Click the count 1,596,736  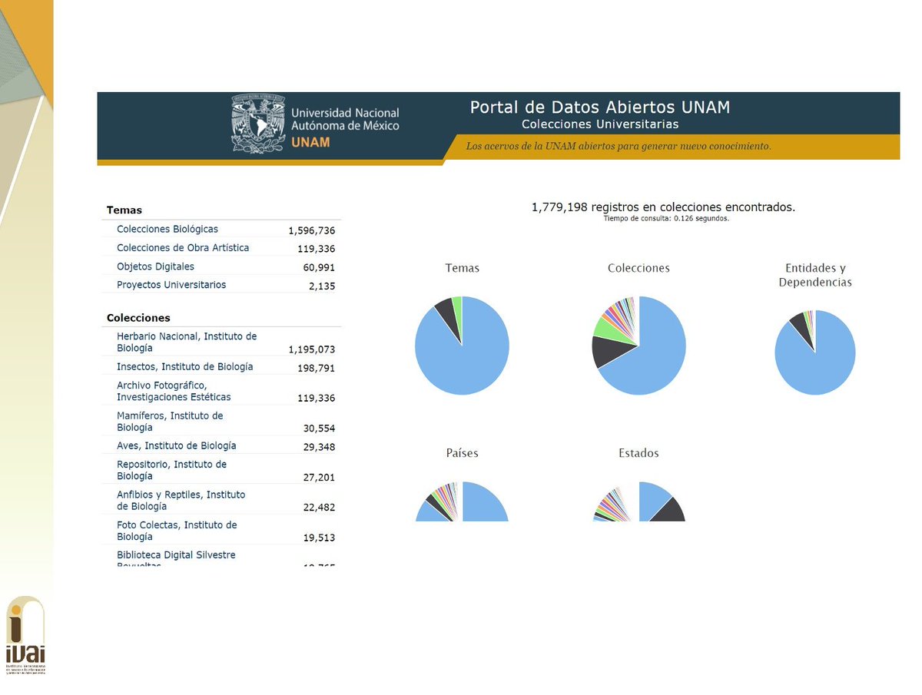point(312,230)
